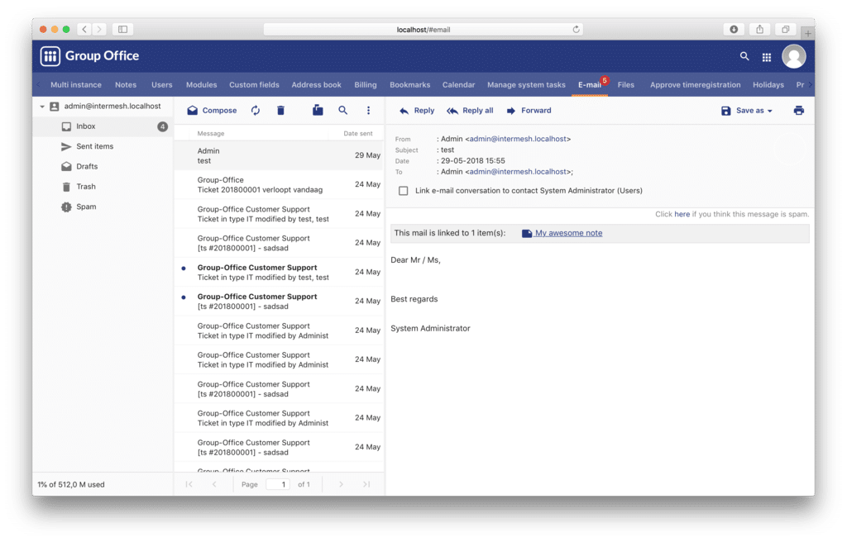This screenshot has height=542, width=847.
Task: Open browser downloads button
Action: click(x=734, y=29)
